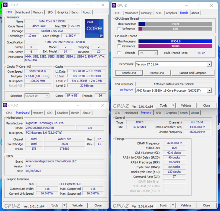Expand the reference processor list showing Ryzen 9 3950X
Image resolution: width=220 pixels, height=211 pixels.
[209, 90]
